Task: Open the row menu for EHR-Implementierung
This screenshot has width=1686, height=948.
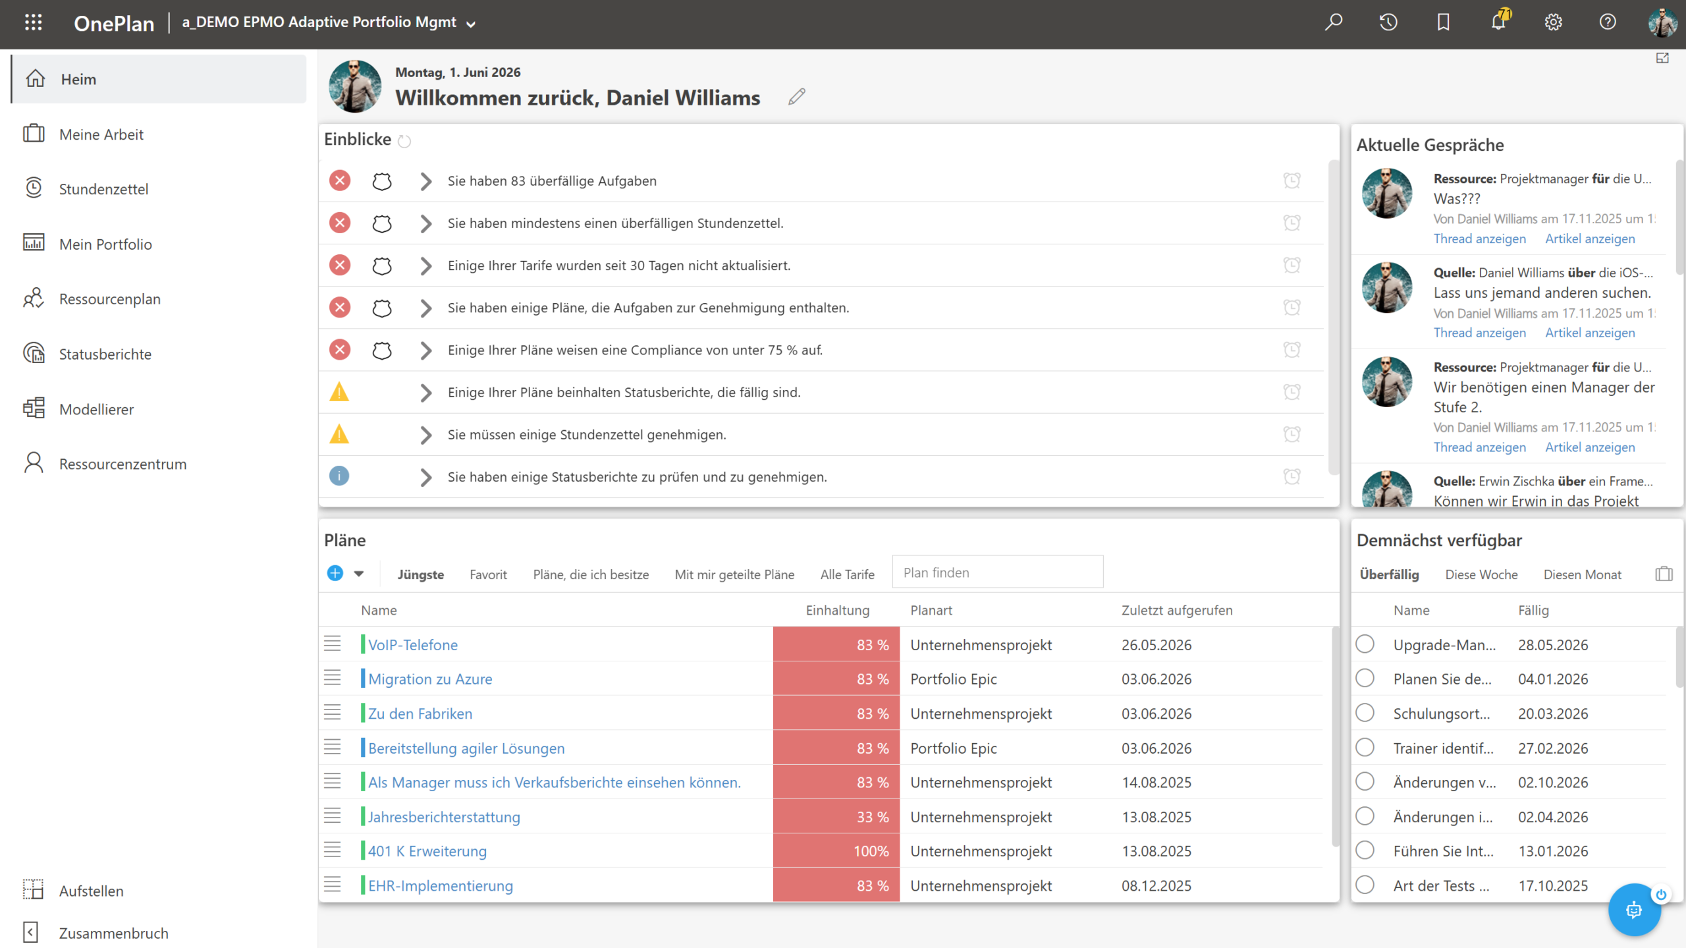Action: pyautogui.click(x=333, y=885)
